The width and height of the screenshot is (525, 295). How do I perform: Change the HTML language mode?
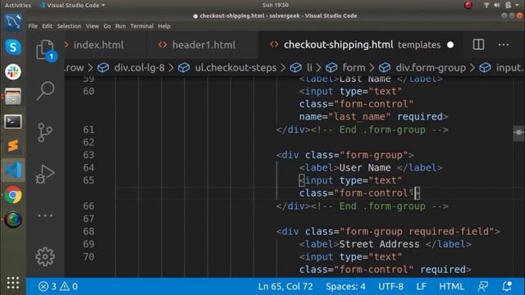pos(452,286)
